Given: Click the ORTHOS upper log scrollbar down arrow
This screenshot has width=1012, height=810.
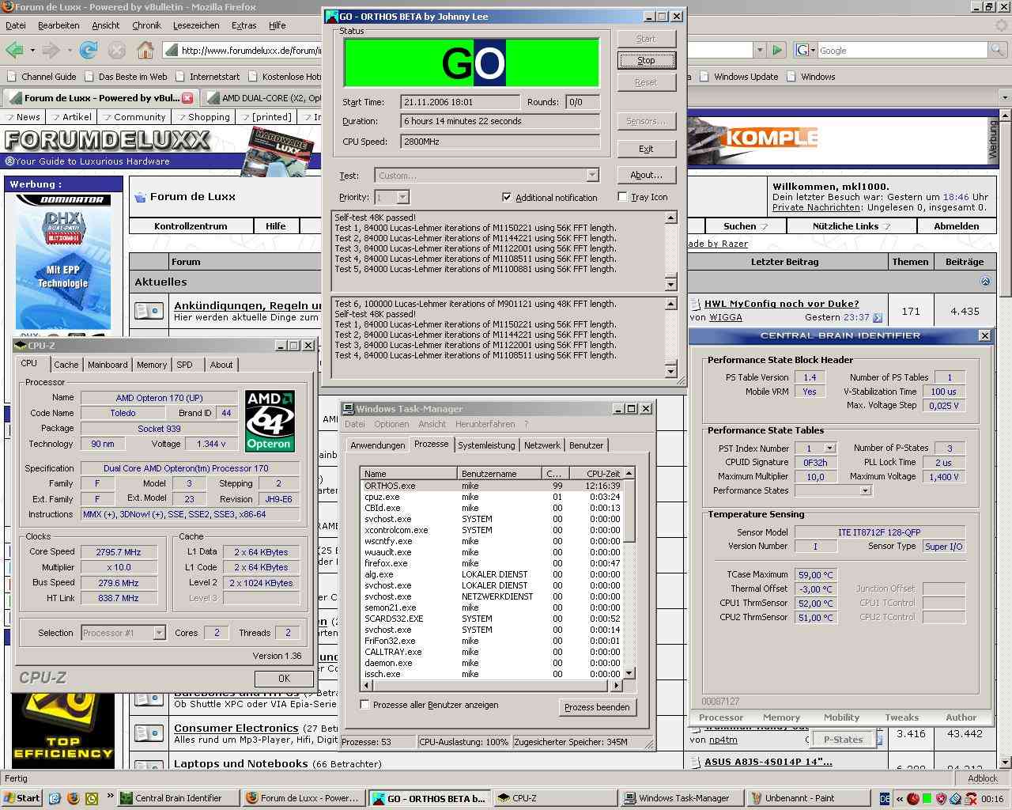Looking at the screenshot, I should (x=671, y=284).
